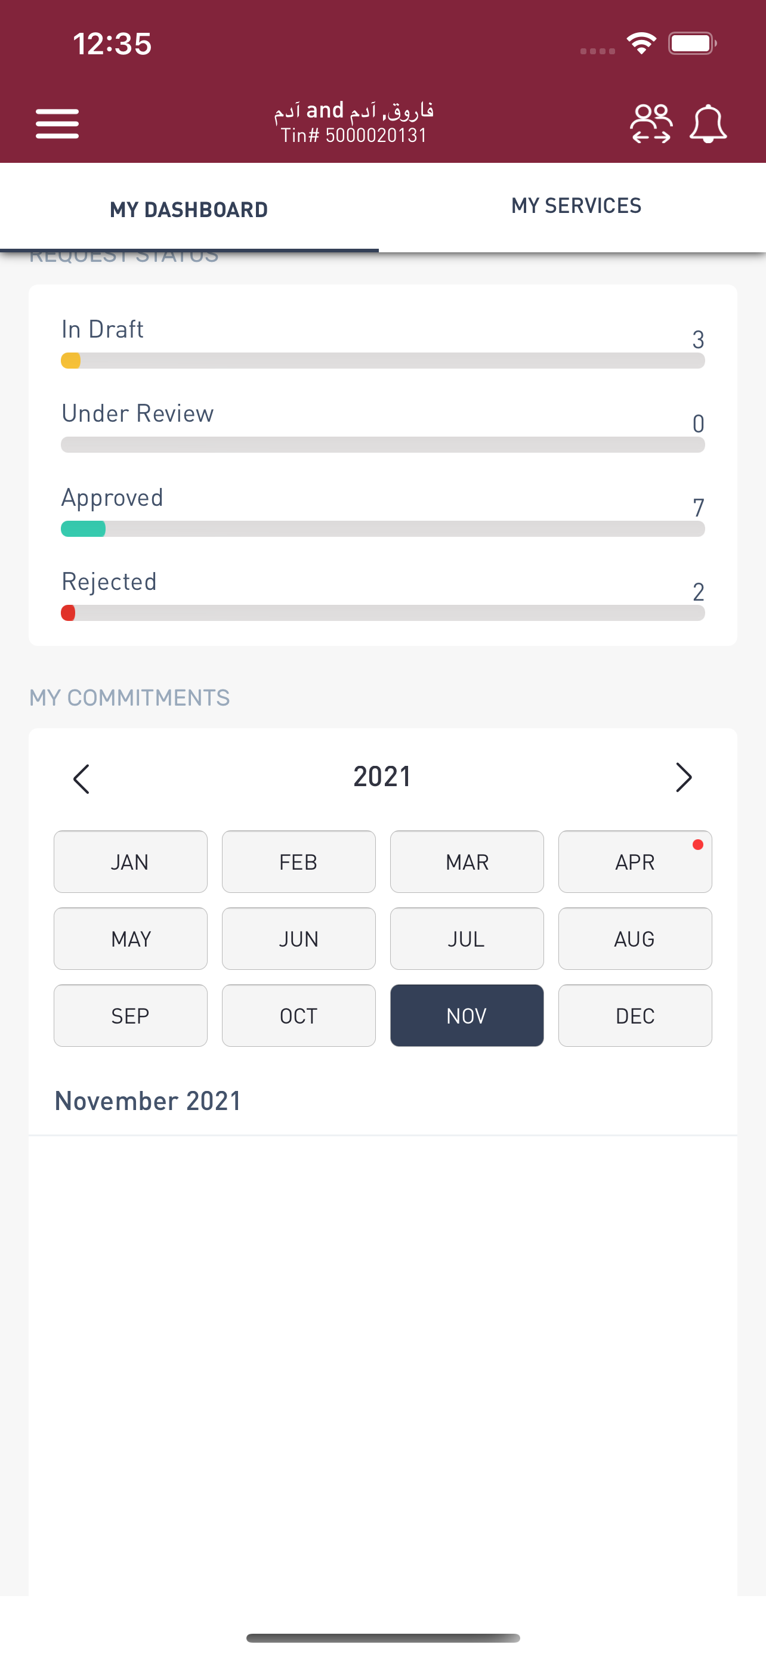Open the Rejected requests row
The image size is (766, 1657).
[382, 595]
